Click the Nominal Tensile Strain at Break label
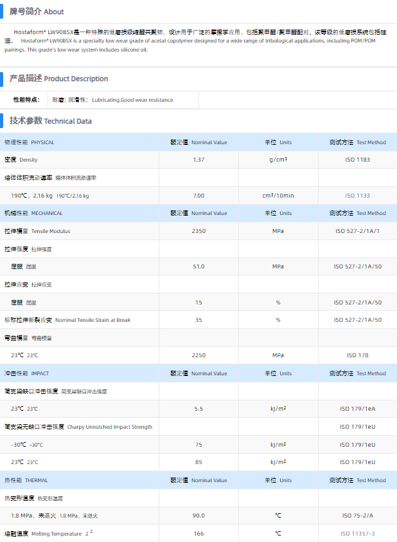The height and width of the screenshot is (542, 397). 93,320
